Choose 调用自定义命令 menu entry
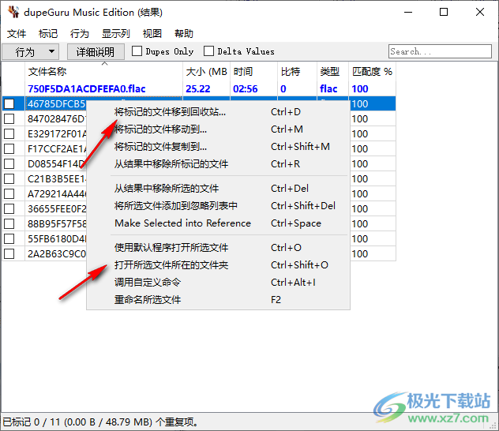The width and height of the screenshot is (499, 431). point(218,282)
